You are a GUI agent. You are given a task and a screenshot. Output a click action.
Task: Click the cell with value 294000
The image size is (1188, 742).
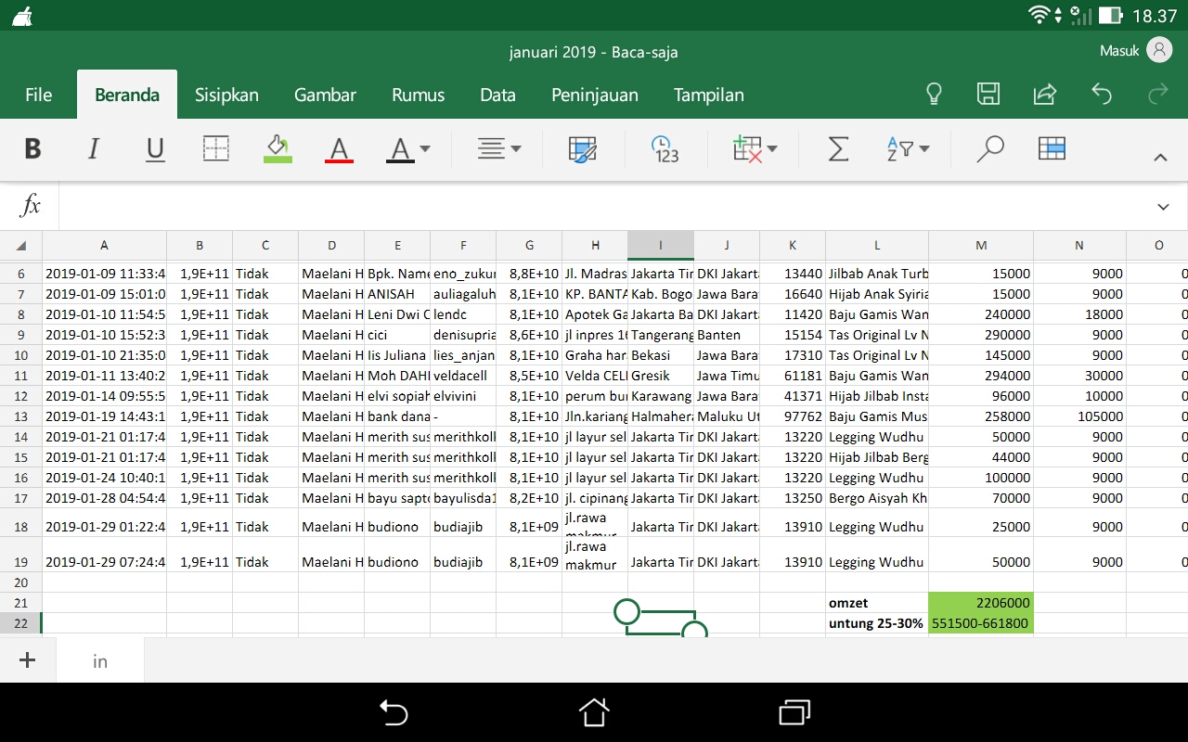click(x=981, y=376)
